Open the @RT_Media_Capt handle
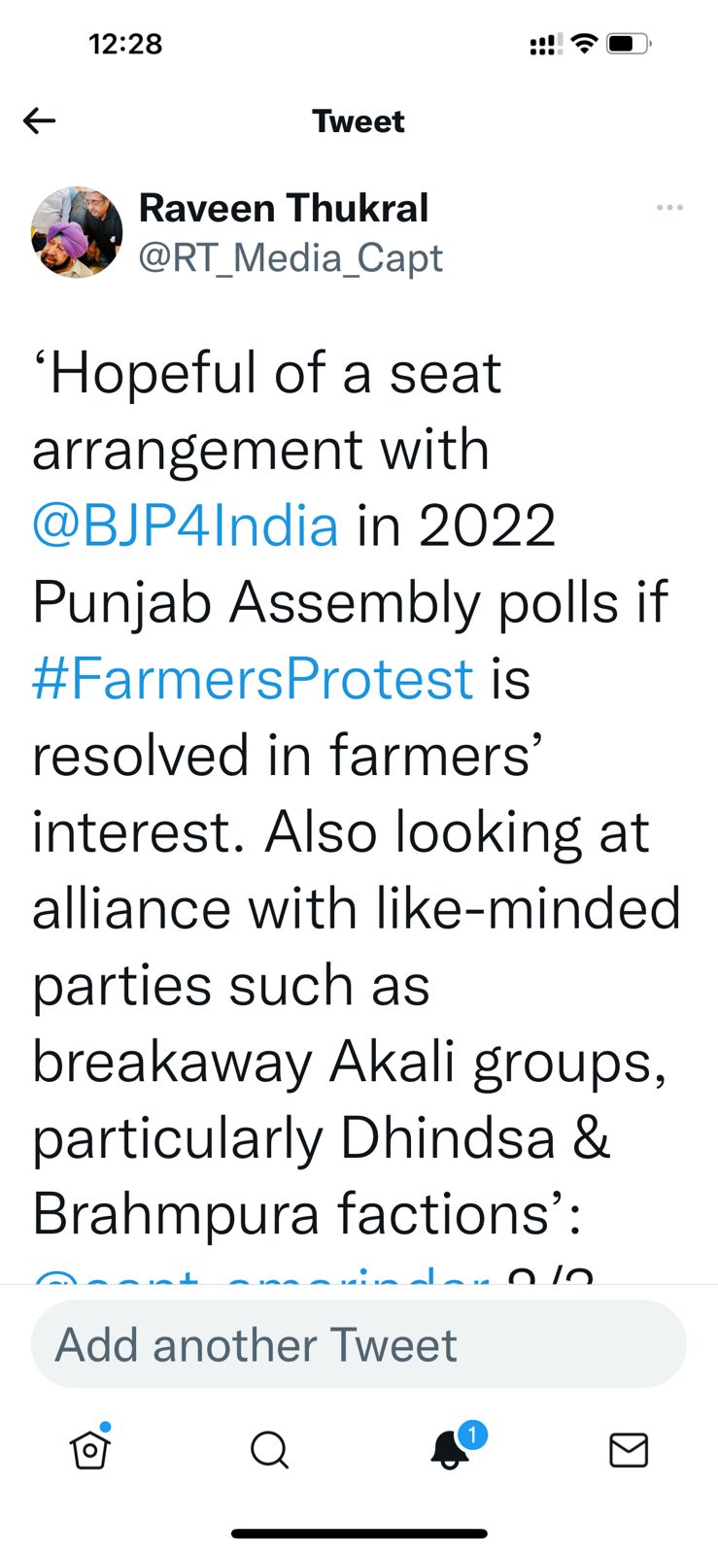This screenshot has width=718, height=1554. click(x=291, y=257)
